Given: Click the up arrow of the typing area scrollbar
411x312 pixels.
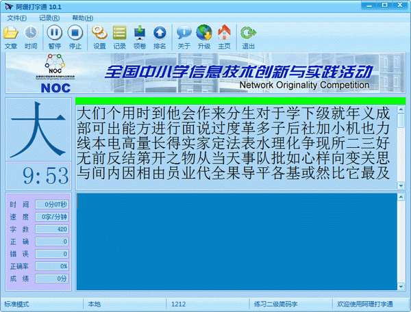Looking at the screenshot, I should click(401, 197).
